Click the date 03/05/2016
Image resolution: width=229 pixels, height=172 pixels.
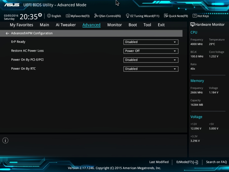(x=11, y=16)
